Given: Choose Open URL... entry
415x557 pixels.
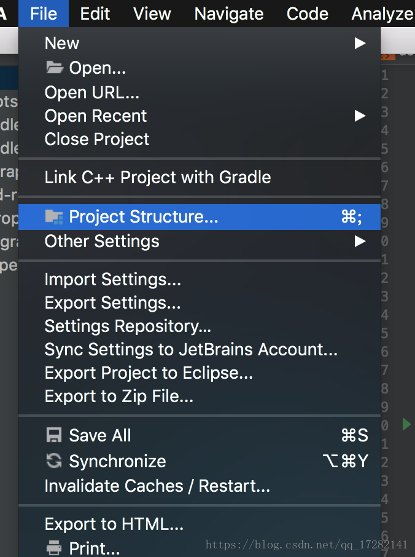Looking at the screenshot, I should 92,92.
